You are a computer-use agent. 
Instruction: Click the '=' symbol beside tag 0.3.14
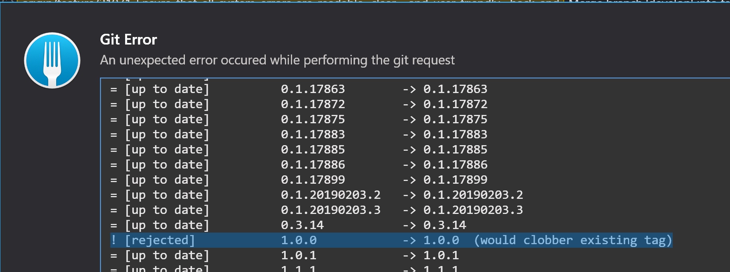pyautogui.click(x=113, y=225)
